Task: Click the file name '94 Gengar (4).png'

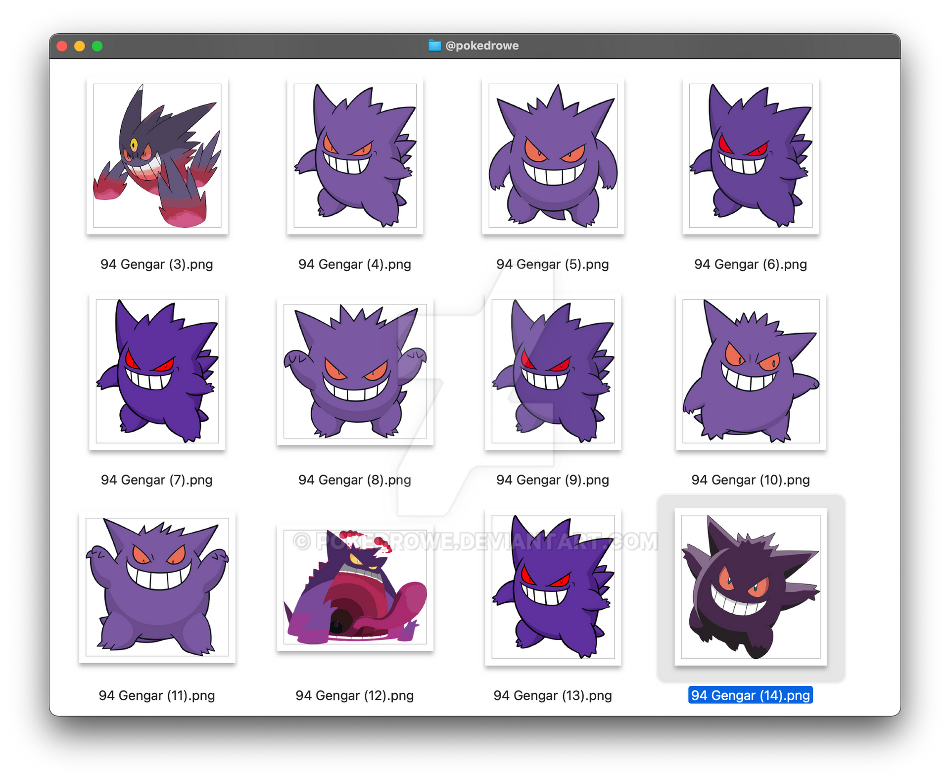Action: click(355, 264)
